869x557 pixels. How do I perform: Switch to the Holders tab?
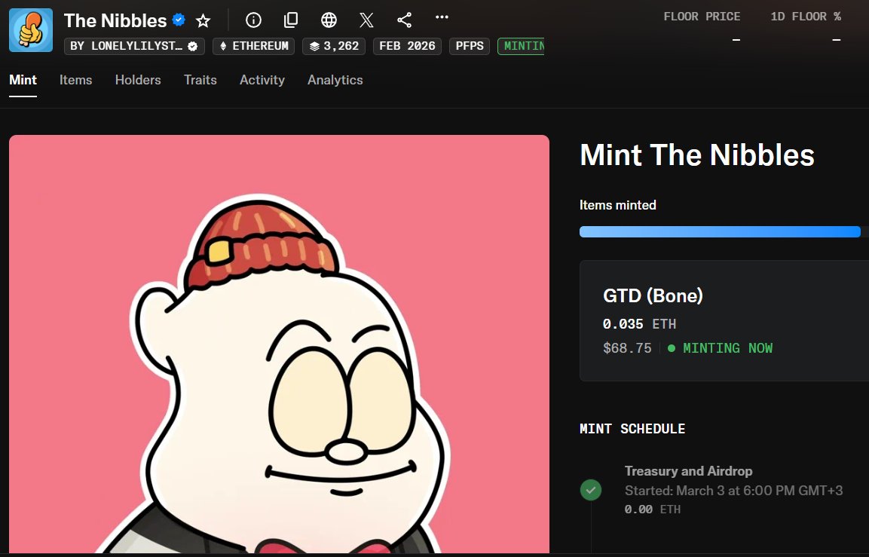point(138,80)
